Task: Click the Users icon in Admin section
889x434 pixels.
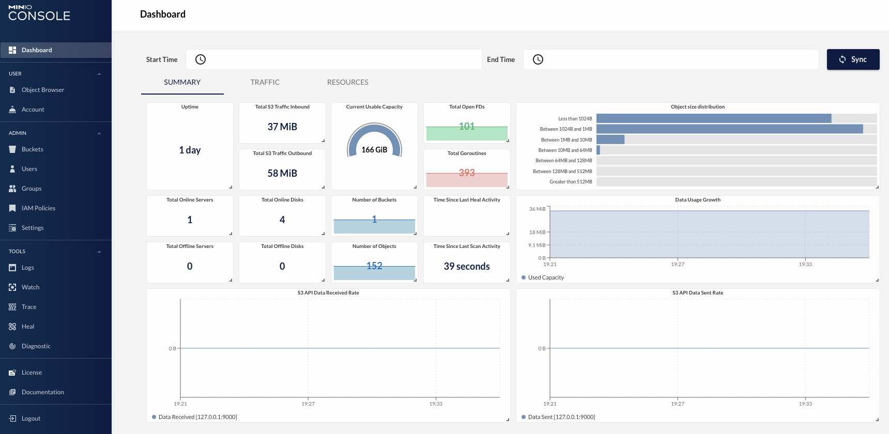Action: (x=12, y=169)
